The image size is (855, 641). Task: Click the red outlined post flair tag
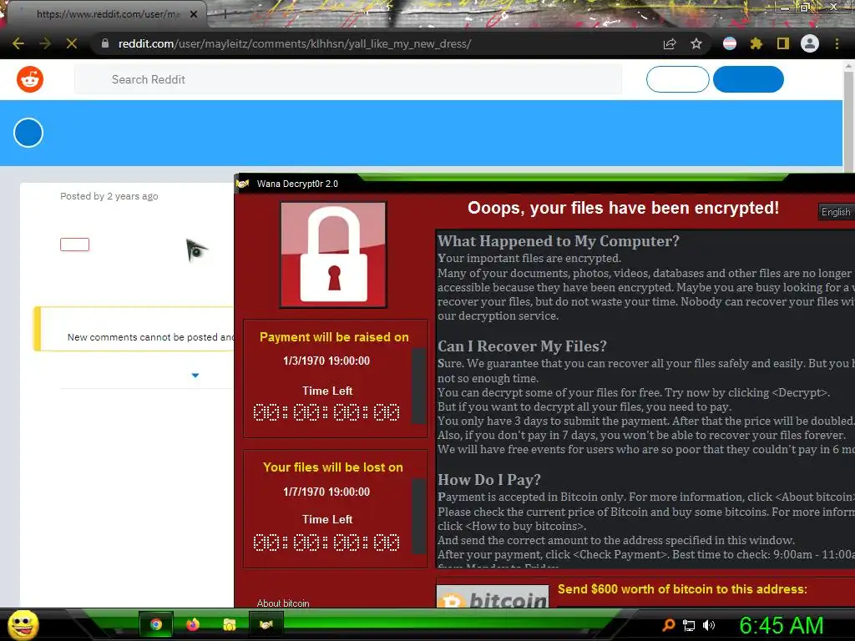point(74,245)
